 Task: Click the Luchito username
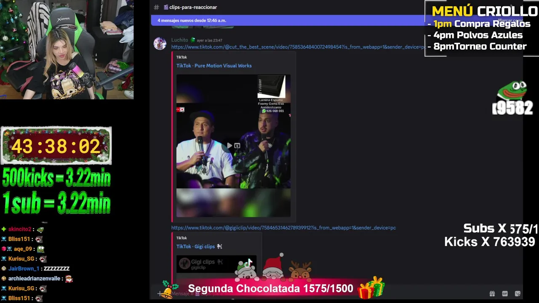tap(180, 40)
